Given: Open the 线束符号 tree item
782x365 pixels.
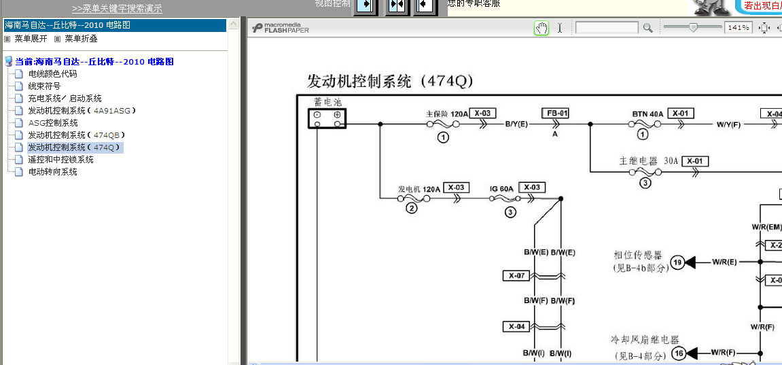Looking at the screenshot, I should 44,86.
